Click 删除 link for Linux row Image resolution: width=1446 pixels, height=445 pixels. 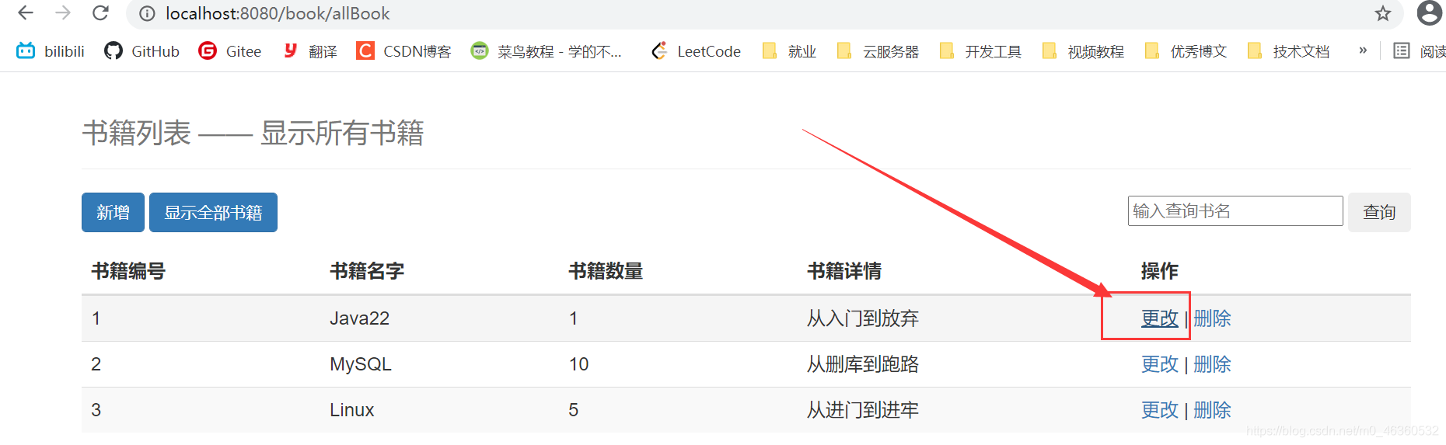tap(1212, 410)
